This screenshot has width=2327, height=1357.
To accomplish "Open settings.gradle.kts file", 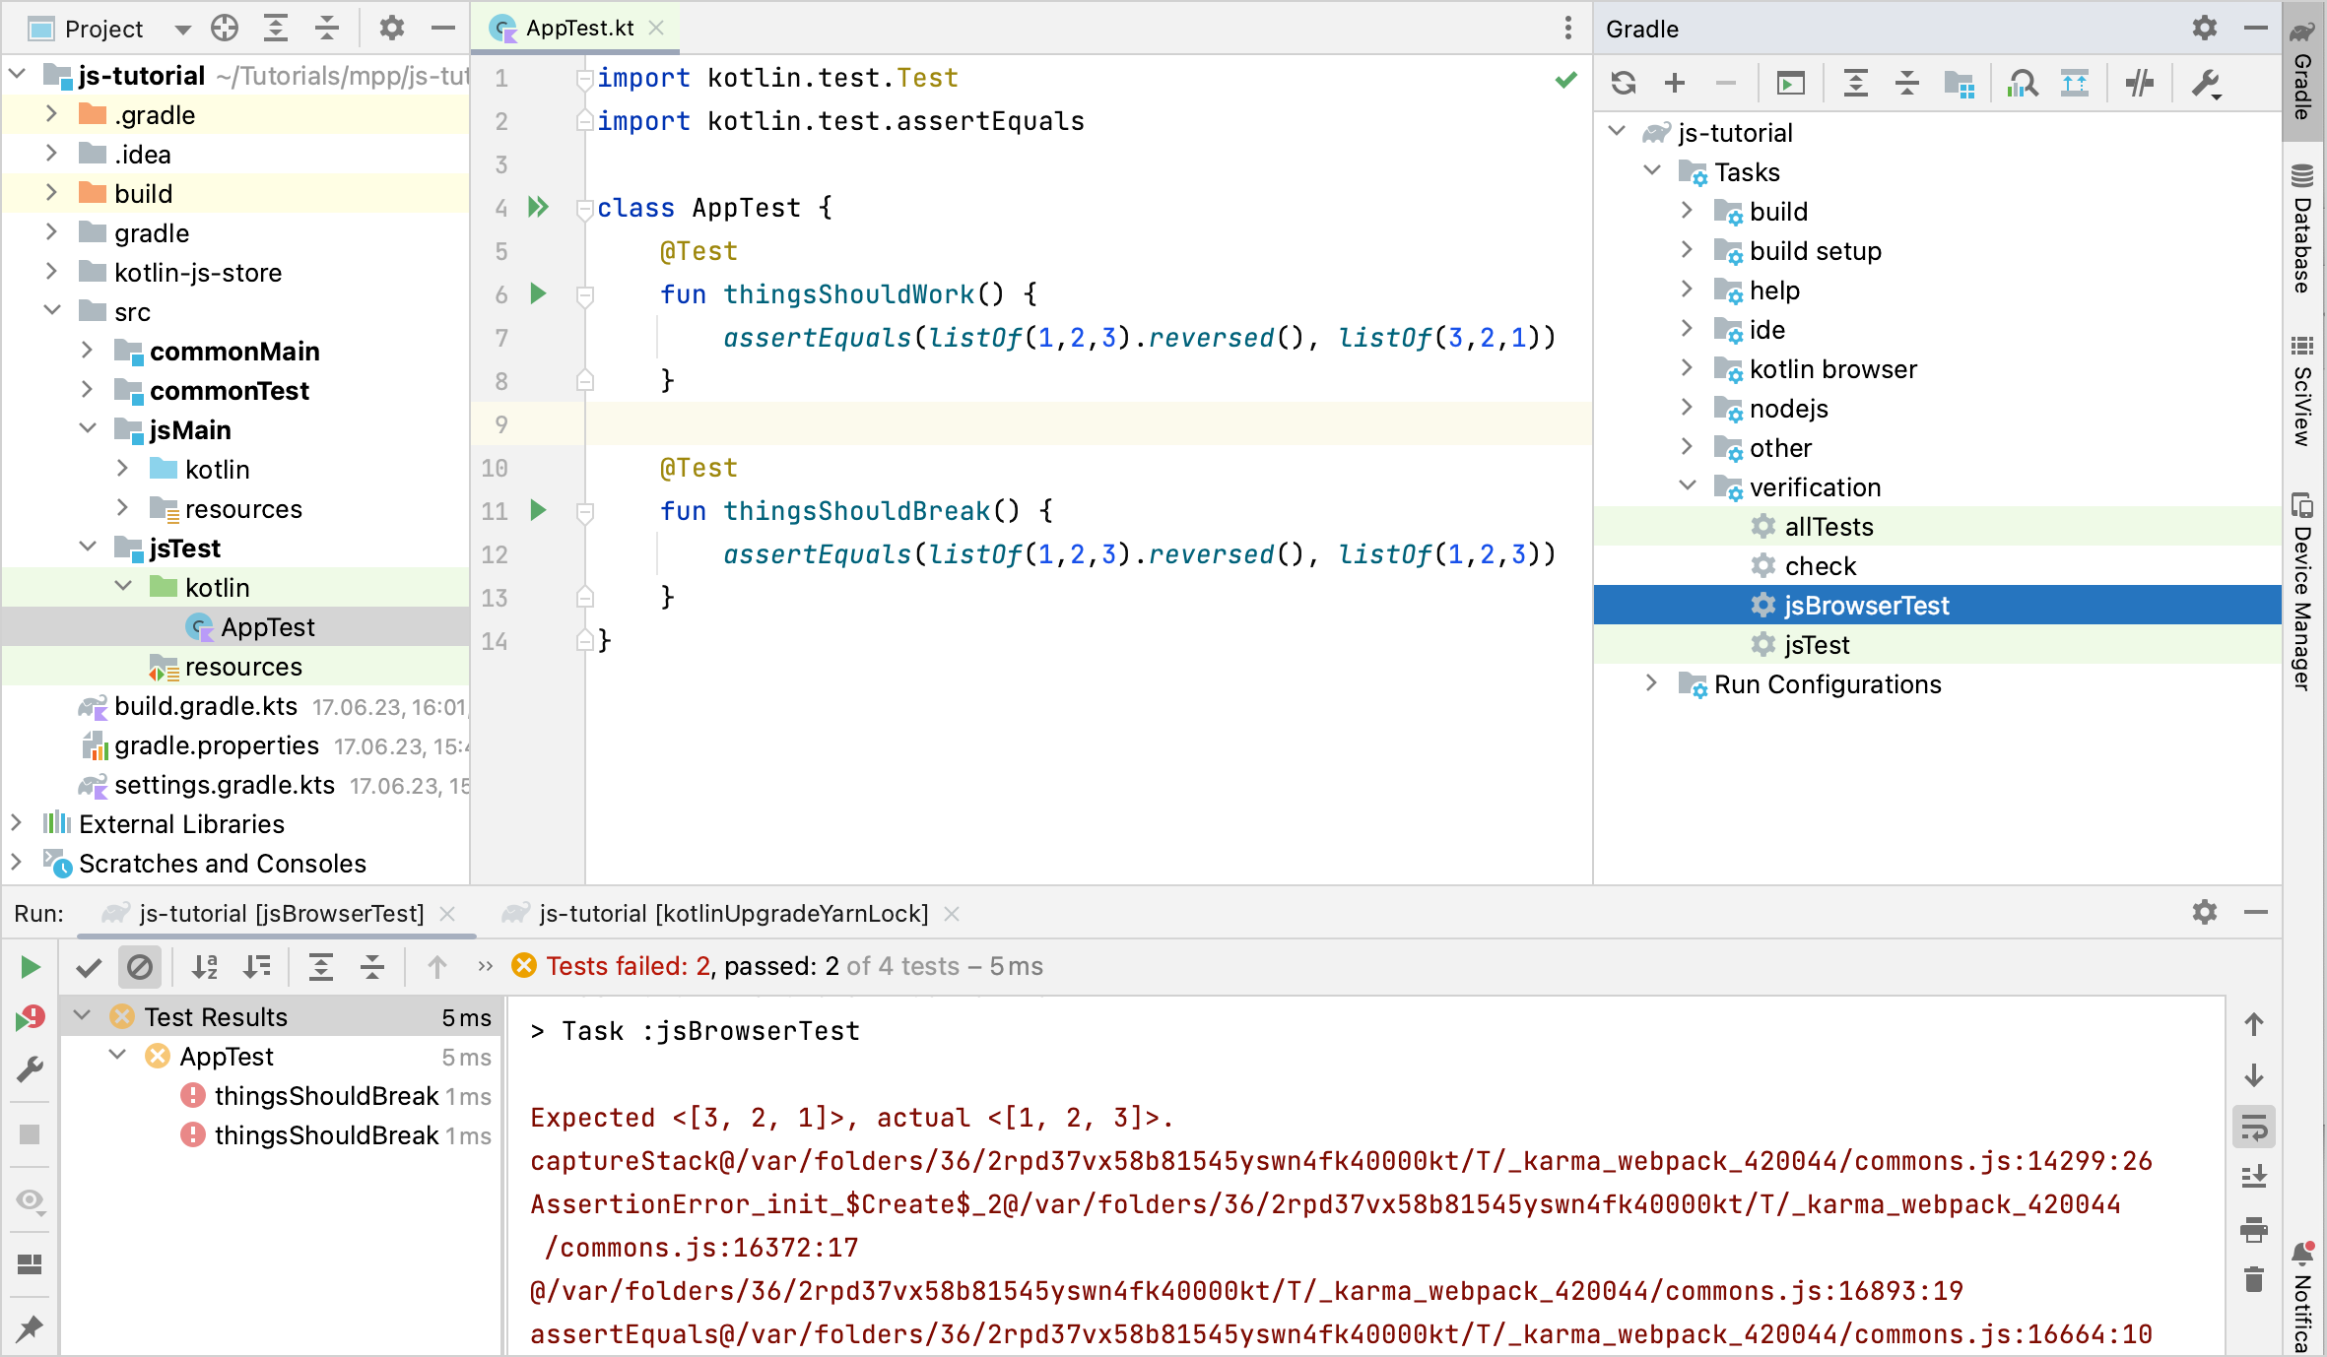I will 225,785.
